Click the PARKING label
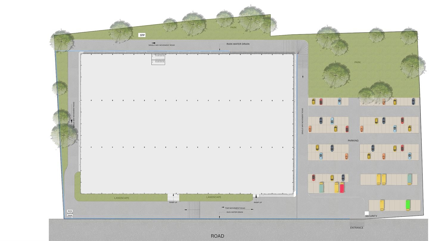This screenshot has width=429, height=241. click(353, 140)
